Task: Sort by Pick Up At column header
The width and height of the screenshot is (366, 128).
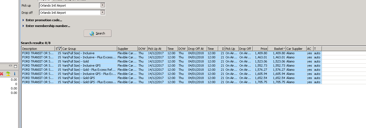Action: click(157, 49)
